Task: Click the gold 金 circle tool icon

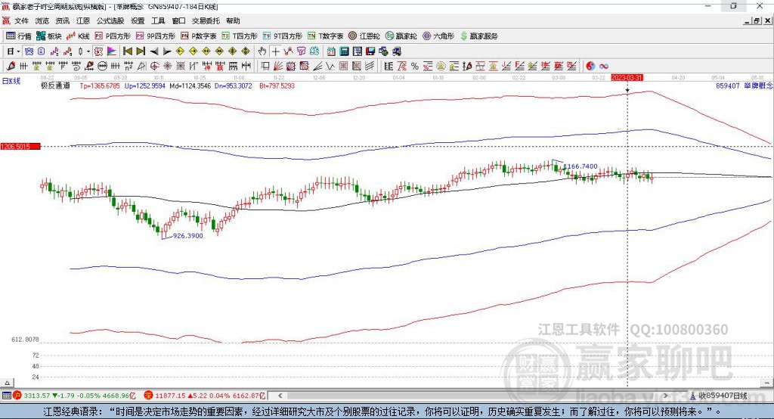Action: (x=441, y=67)
